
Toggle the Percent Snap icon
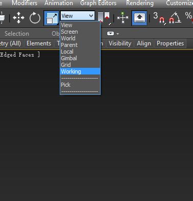coord(189,17)
